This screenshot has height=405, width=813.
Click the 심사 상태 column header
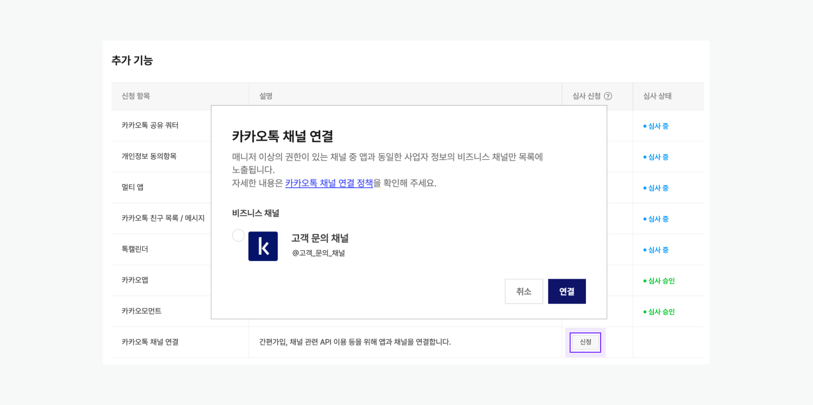pos(657,96)
